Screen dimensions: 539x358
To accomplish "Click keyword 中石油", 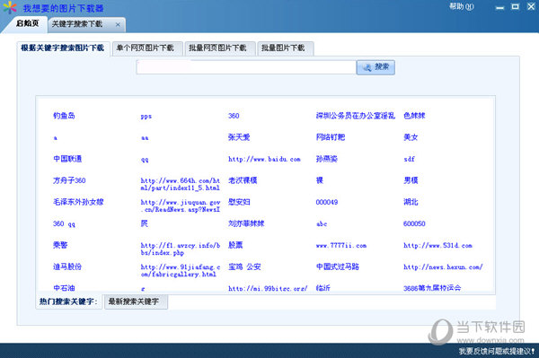I will (x=64, y=288).
